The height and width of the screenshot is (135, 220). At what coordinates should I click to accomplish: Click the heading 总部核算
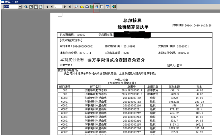(132, 20)
